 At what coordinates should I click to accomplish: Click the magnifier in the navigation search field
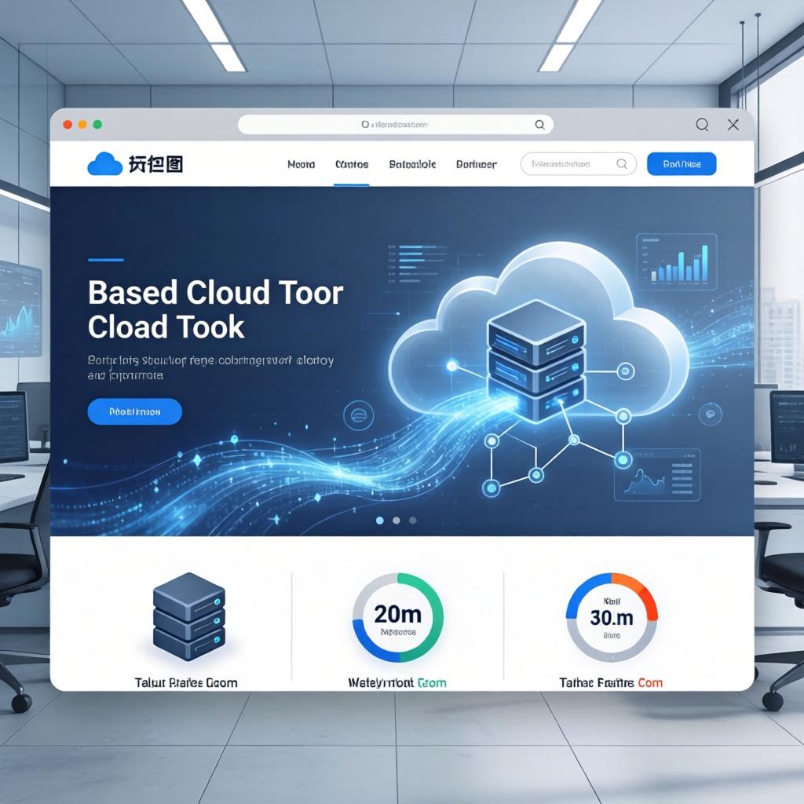click(x=621, y=164)
